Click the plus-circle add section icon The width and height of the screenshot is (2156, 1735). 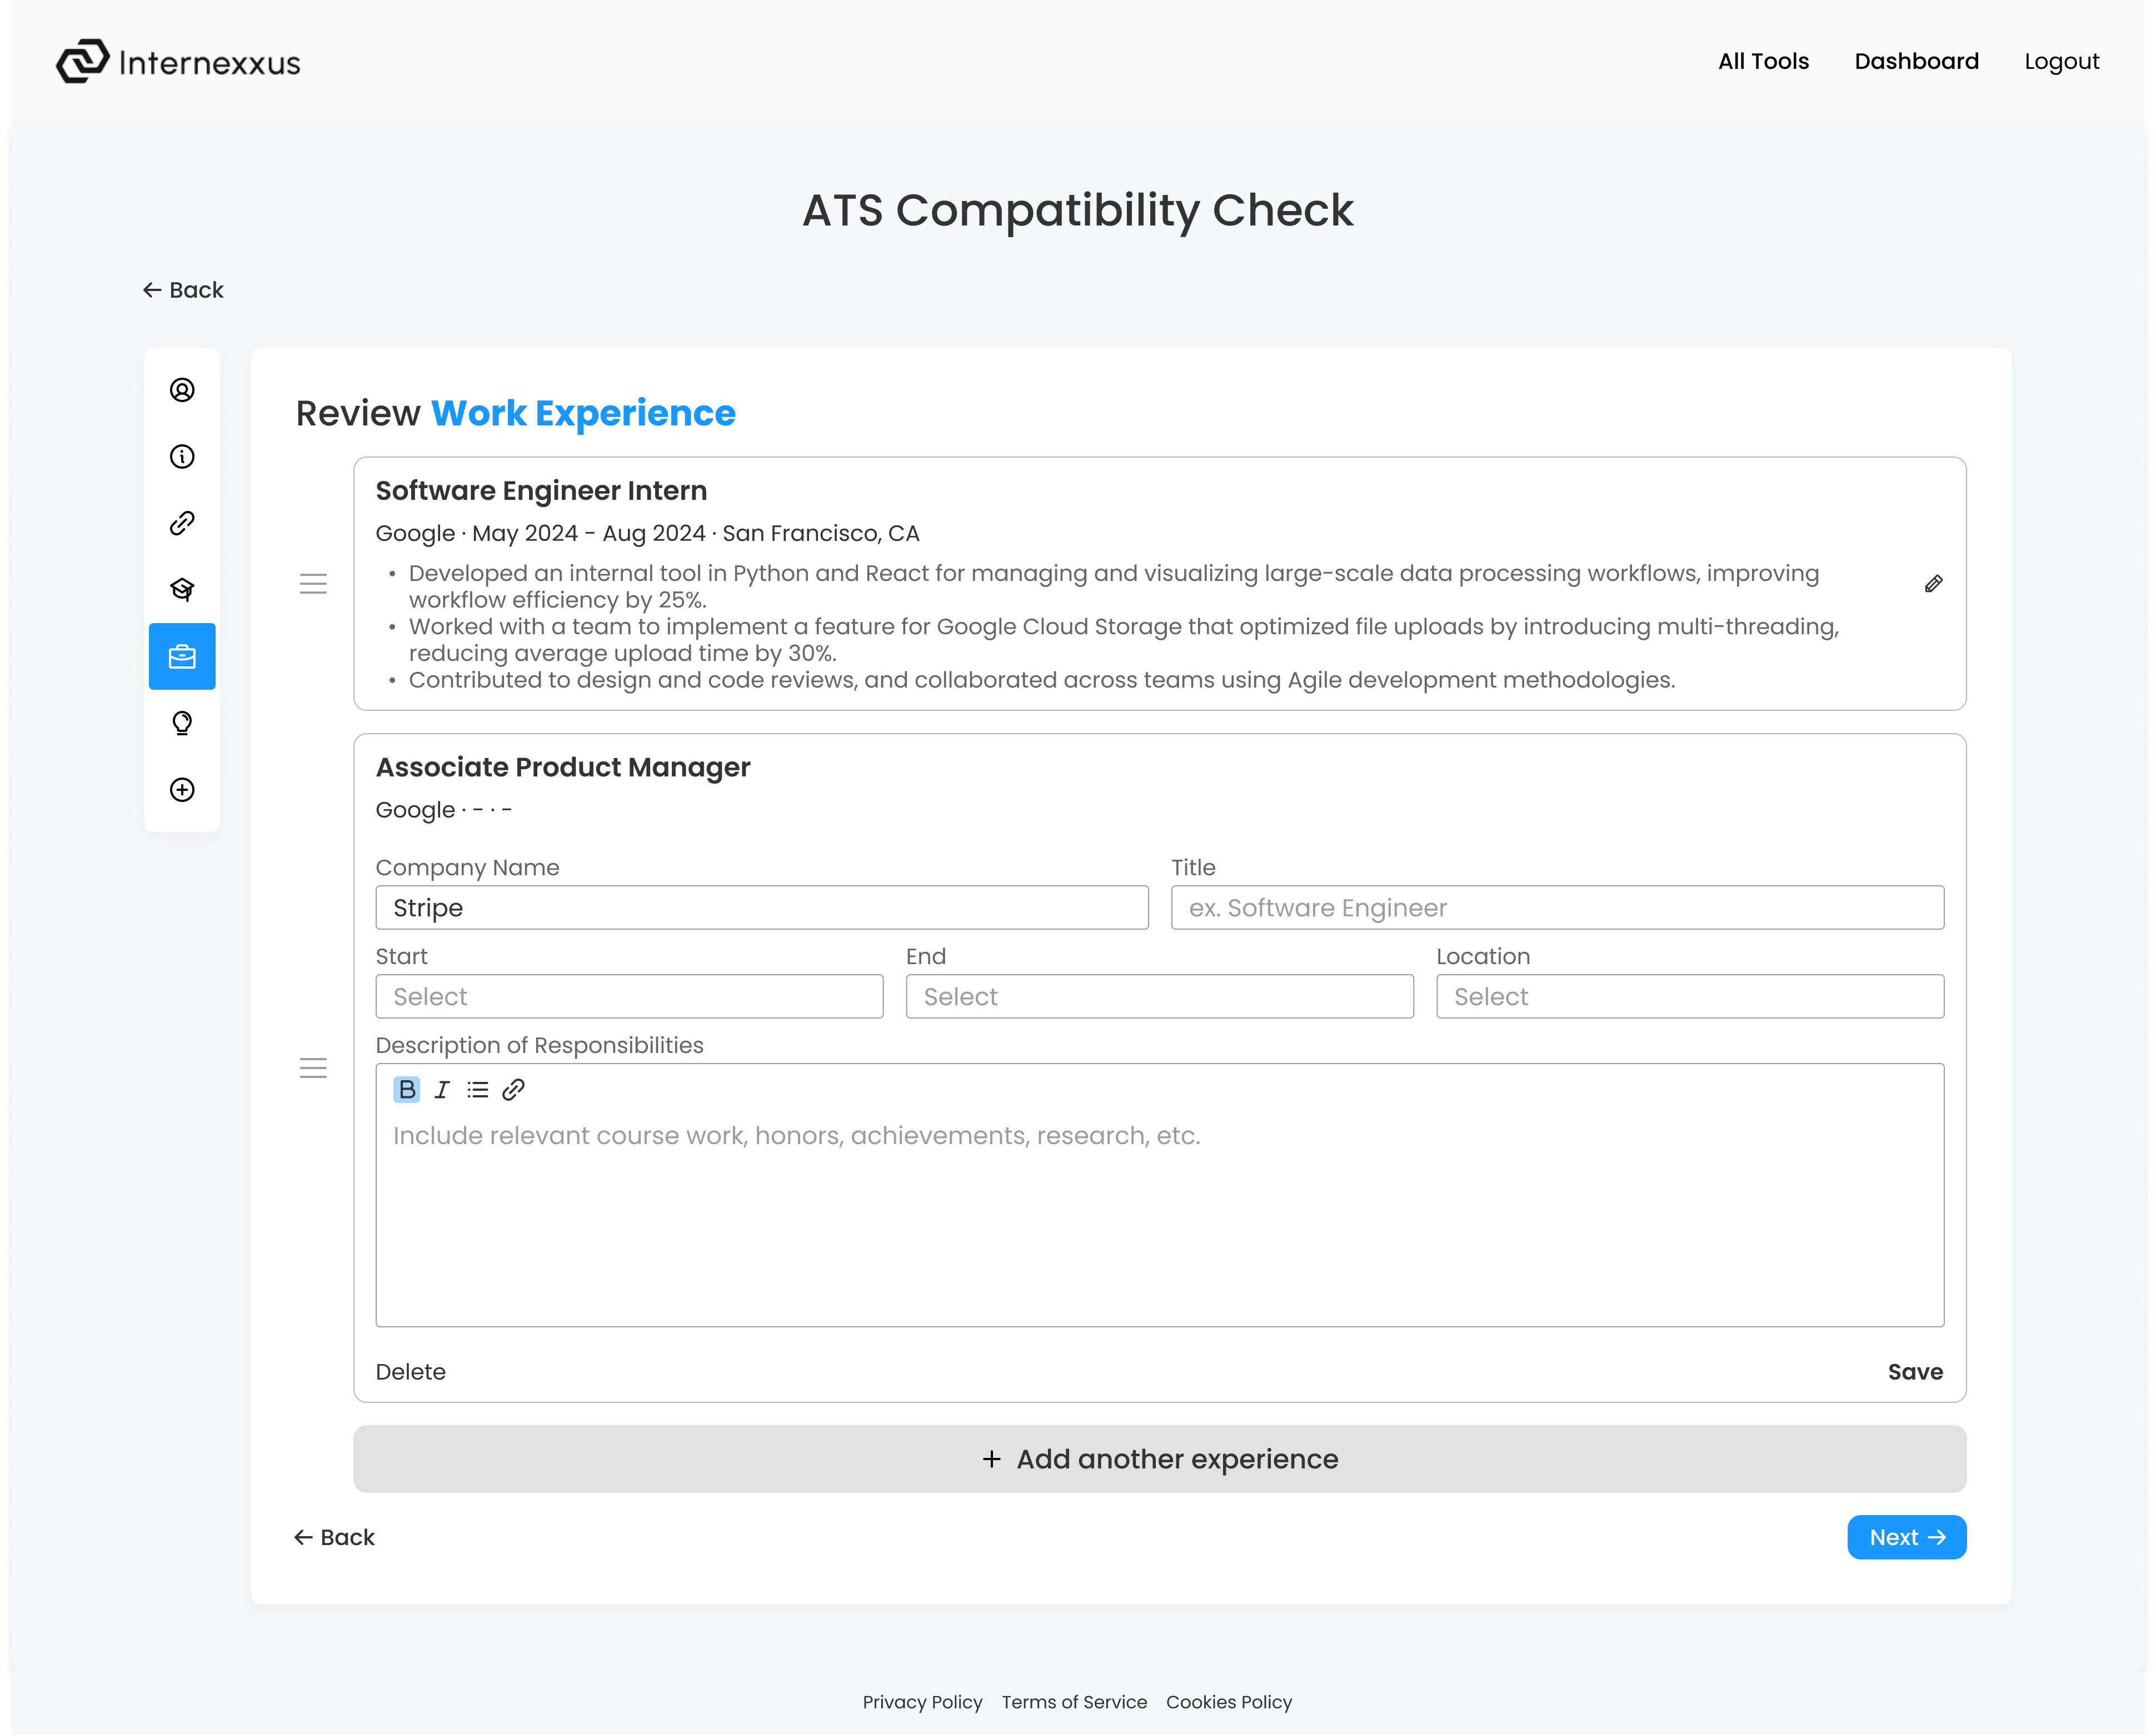click(x=182, y=790)
